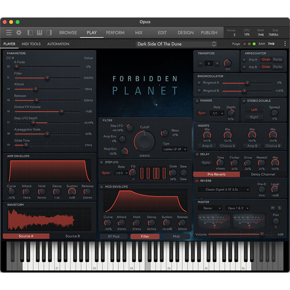This screenshot has height=290, width=290.
Task: Open the filter Type Ladder LP dropdown
Action: point(175,149)
